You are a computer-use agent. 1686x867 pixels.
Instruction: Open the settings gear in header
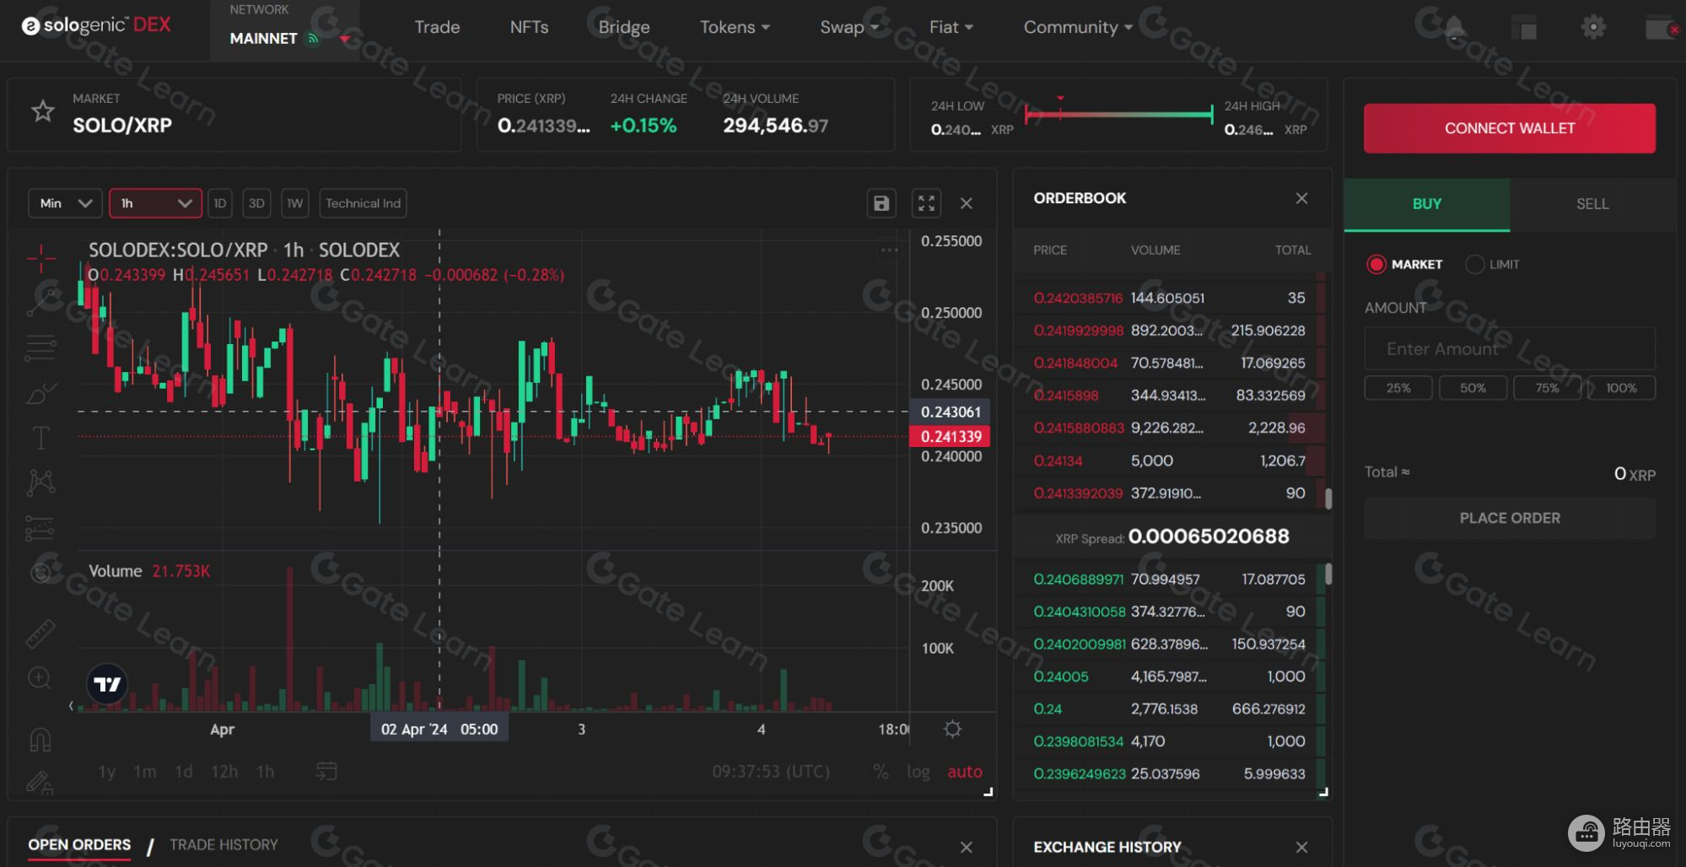point(1592,28)
